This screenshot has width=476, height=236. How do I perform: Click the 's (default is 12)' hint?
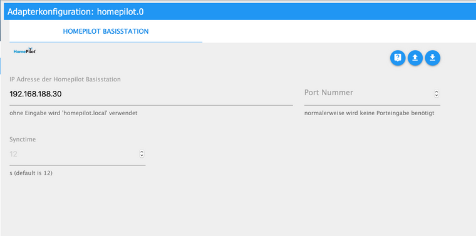point(31,173)
